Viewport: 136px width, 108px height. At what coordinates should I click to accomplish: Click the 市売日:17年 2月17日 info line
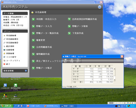pos(13,25)
